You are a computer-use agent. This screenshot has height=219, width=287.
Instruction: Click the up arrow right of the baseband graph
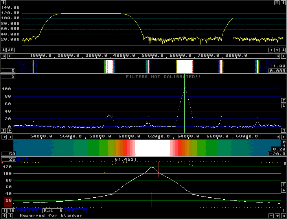click(x=283, y=184)
